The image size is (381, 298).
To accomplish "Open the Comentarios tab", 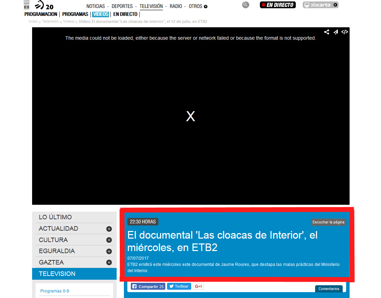I will tap(329, 289).
